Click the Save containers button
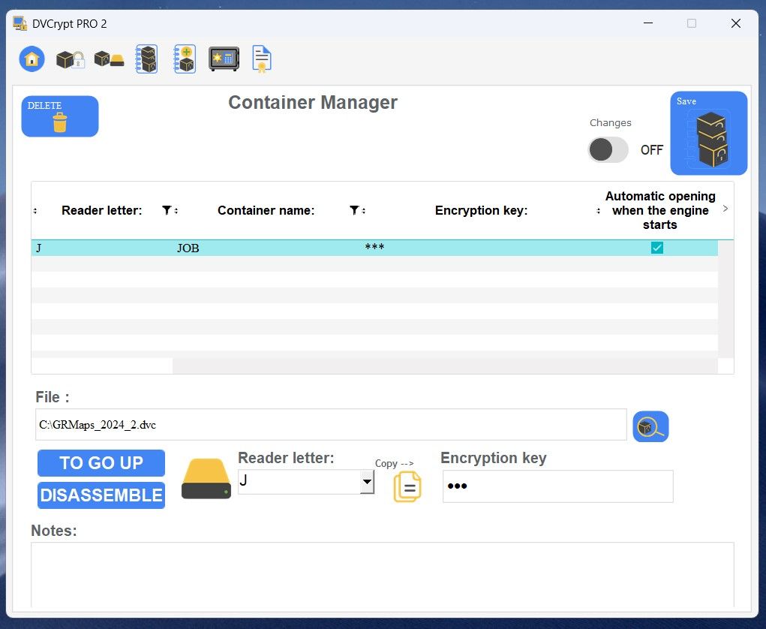Screen dimensions: 766x629 (708, 134)
